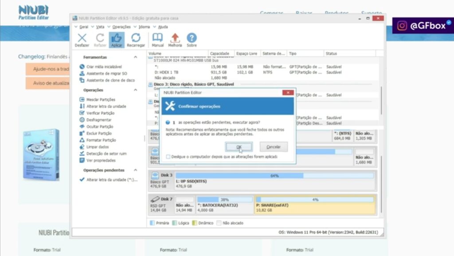Select the P: SHARE(exFAT) partition block
This screenshot has height=256, width=454.
315,205
